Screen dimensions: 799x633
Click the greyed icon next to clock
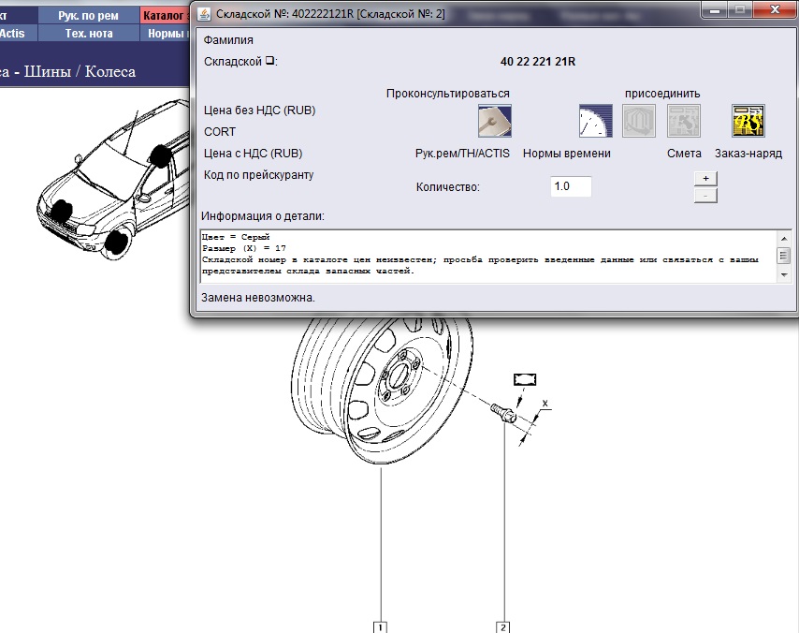tap(640, 121)
